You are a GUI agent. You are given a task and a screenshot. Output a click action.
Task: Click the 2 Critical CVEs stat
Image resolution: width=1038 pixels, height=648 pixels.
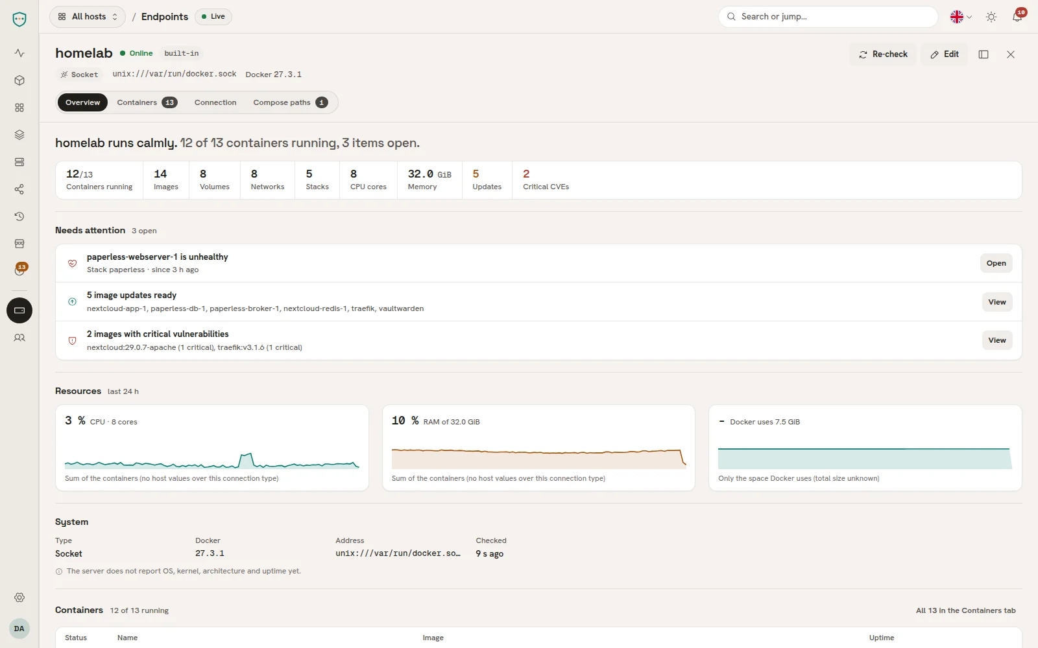tap(546, 180)
